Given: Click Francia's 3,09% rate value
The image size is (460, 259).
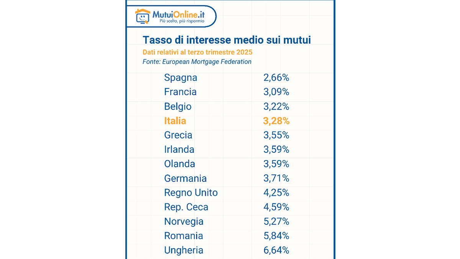Looking at the screenshot, I should pos(276,92).
